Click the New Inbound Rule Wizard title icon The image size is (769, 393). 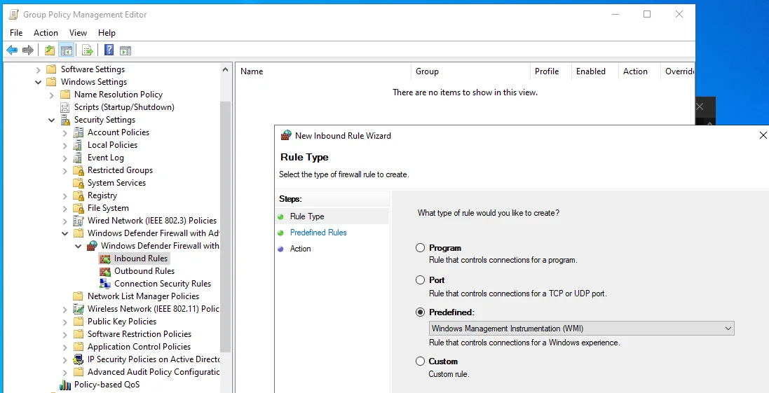[x=286, y=136]
